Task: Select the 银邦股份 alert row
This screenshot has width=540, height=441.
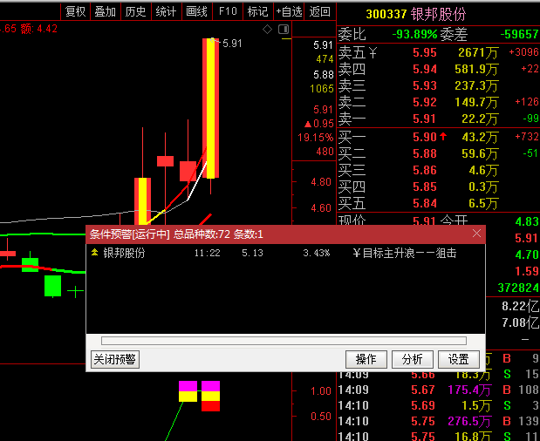Action: point(285,253)
